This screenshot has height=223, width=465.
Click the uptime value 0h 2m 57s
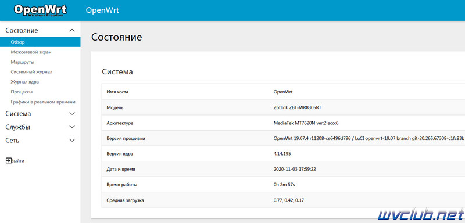pyautogui.click(x=284, y=185)
